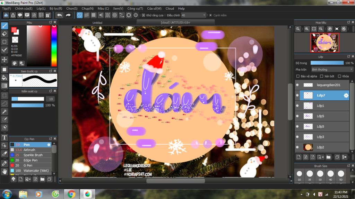Screen dimensions: 355x199
Task: Select the Move tool
Action: tap(4, 60)
